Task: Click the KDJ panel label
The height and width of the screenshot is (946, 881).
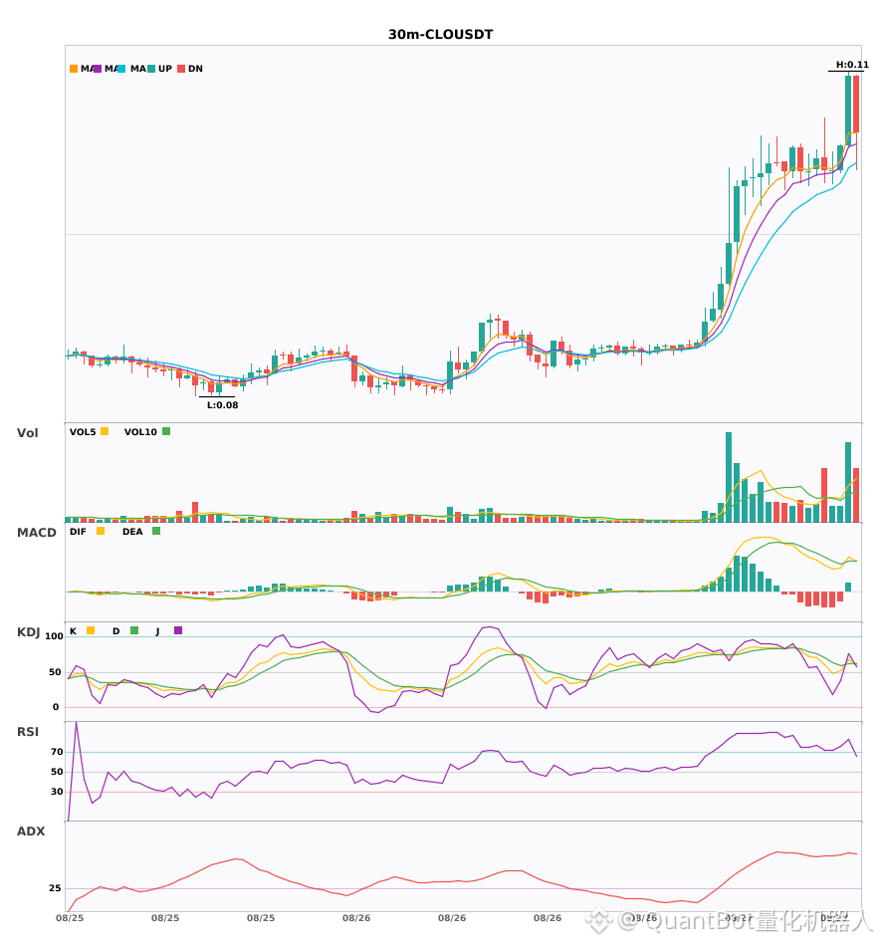Action: coord(28,632)
